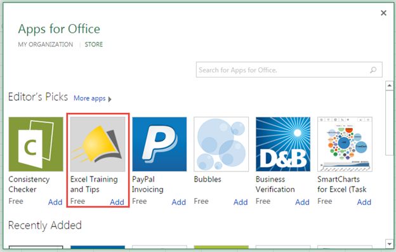This screenshot has width=396, height=252.
Task: Click the Recently Added heading
Action: pos(45,225)
